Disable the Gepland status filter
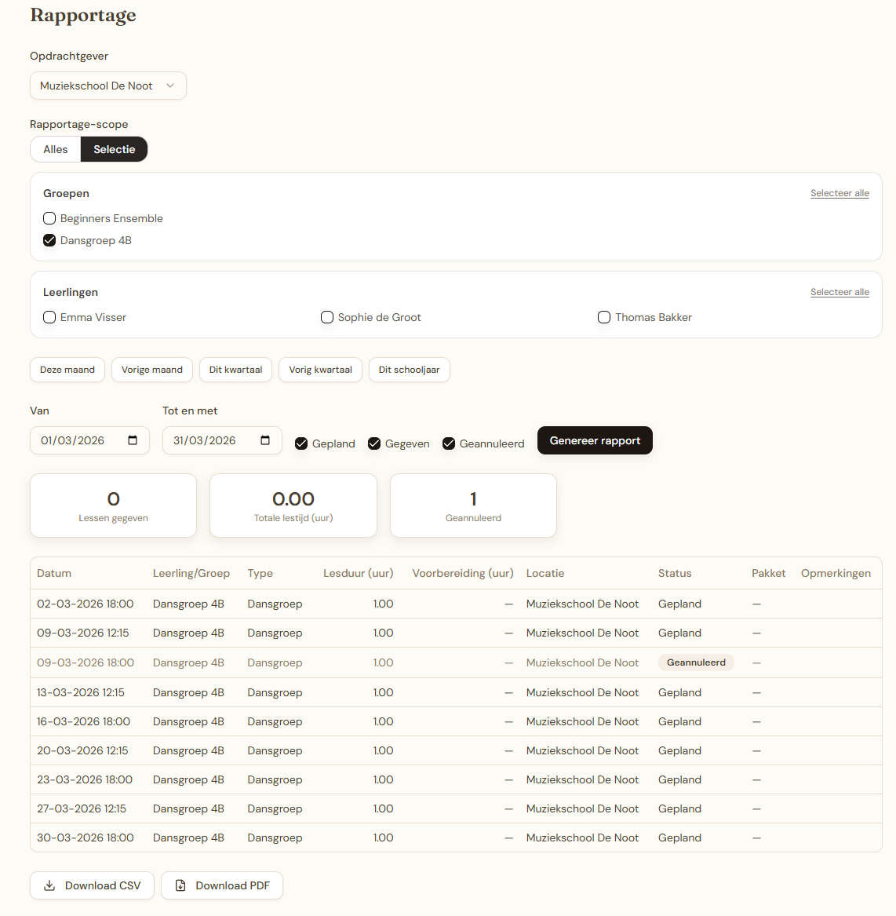Screen dimensions: 896x916 (x=300, y=443)
